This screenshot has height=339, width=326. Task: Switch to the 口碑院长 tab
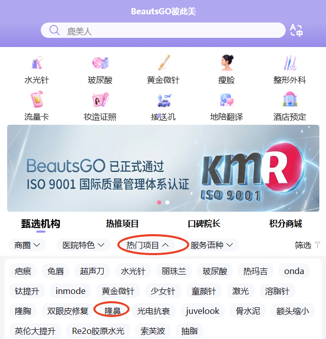click(x=204, y=223)
